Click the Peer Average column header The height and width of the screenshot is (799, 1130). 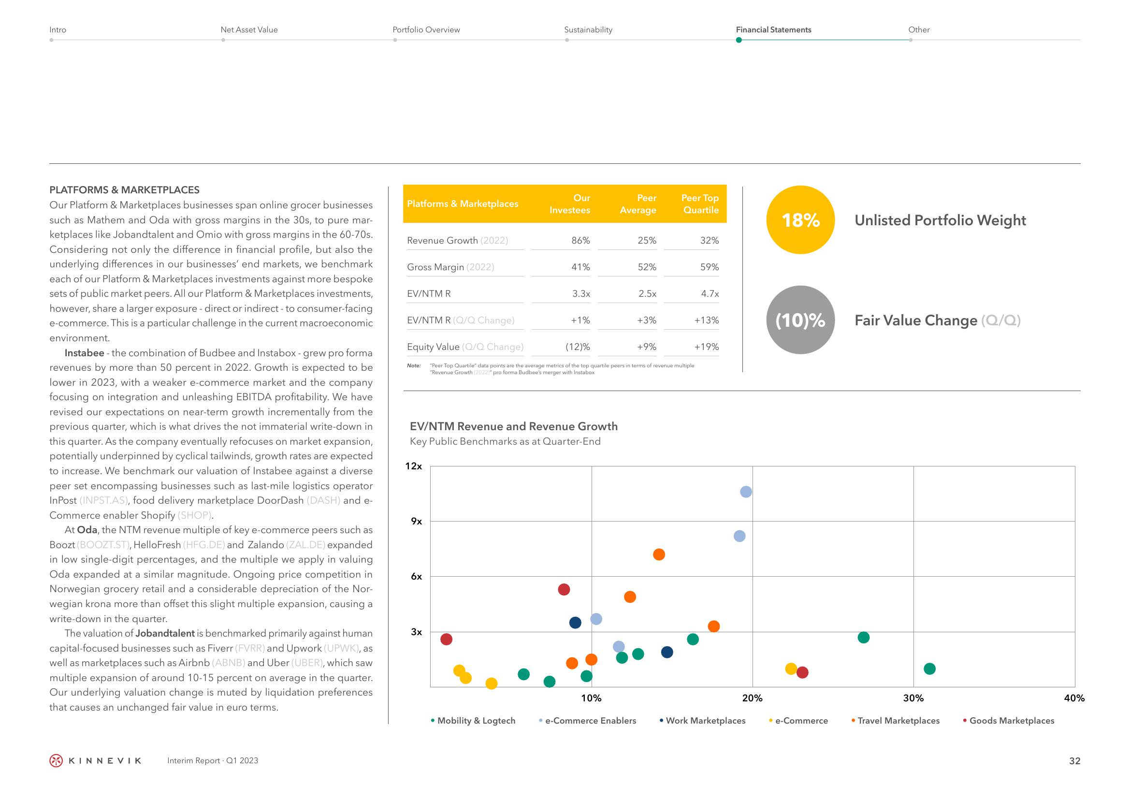pos(638,204)
